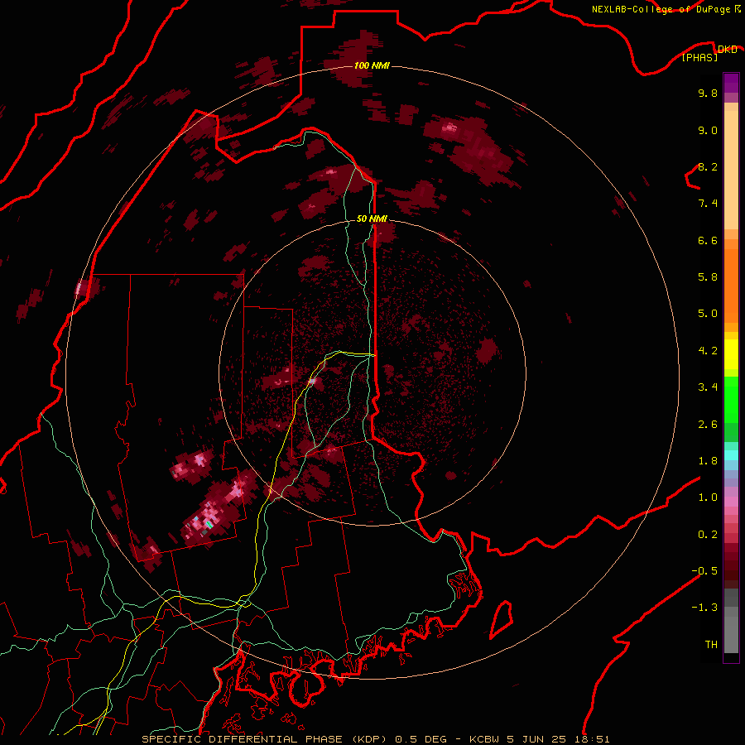Click the 7.4 scale value
This screenshot has height=745, width=745.
click(x=708, y=204)
